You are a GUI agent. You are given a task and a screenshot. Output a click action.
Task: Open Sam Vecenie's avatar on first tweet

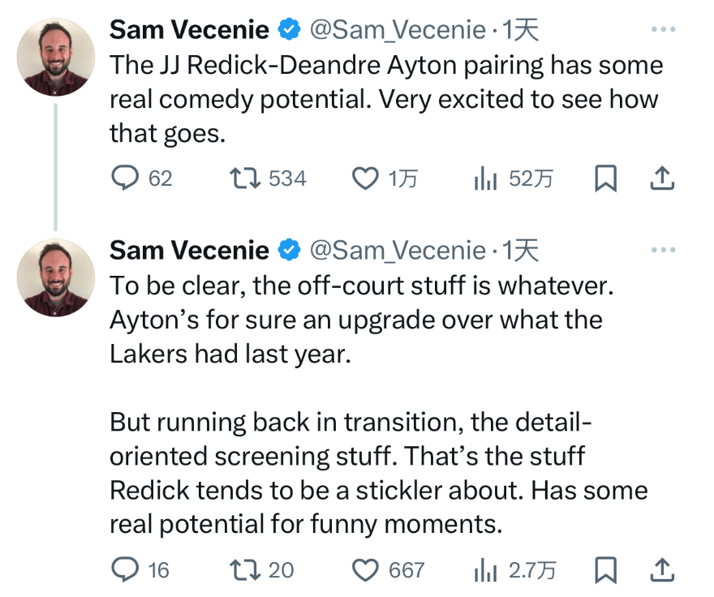tap(56, 56)
